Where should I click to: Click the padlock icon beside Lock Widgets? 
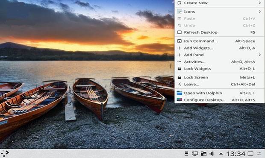[180, 68]
